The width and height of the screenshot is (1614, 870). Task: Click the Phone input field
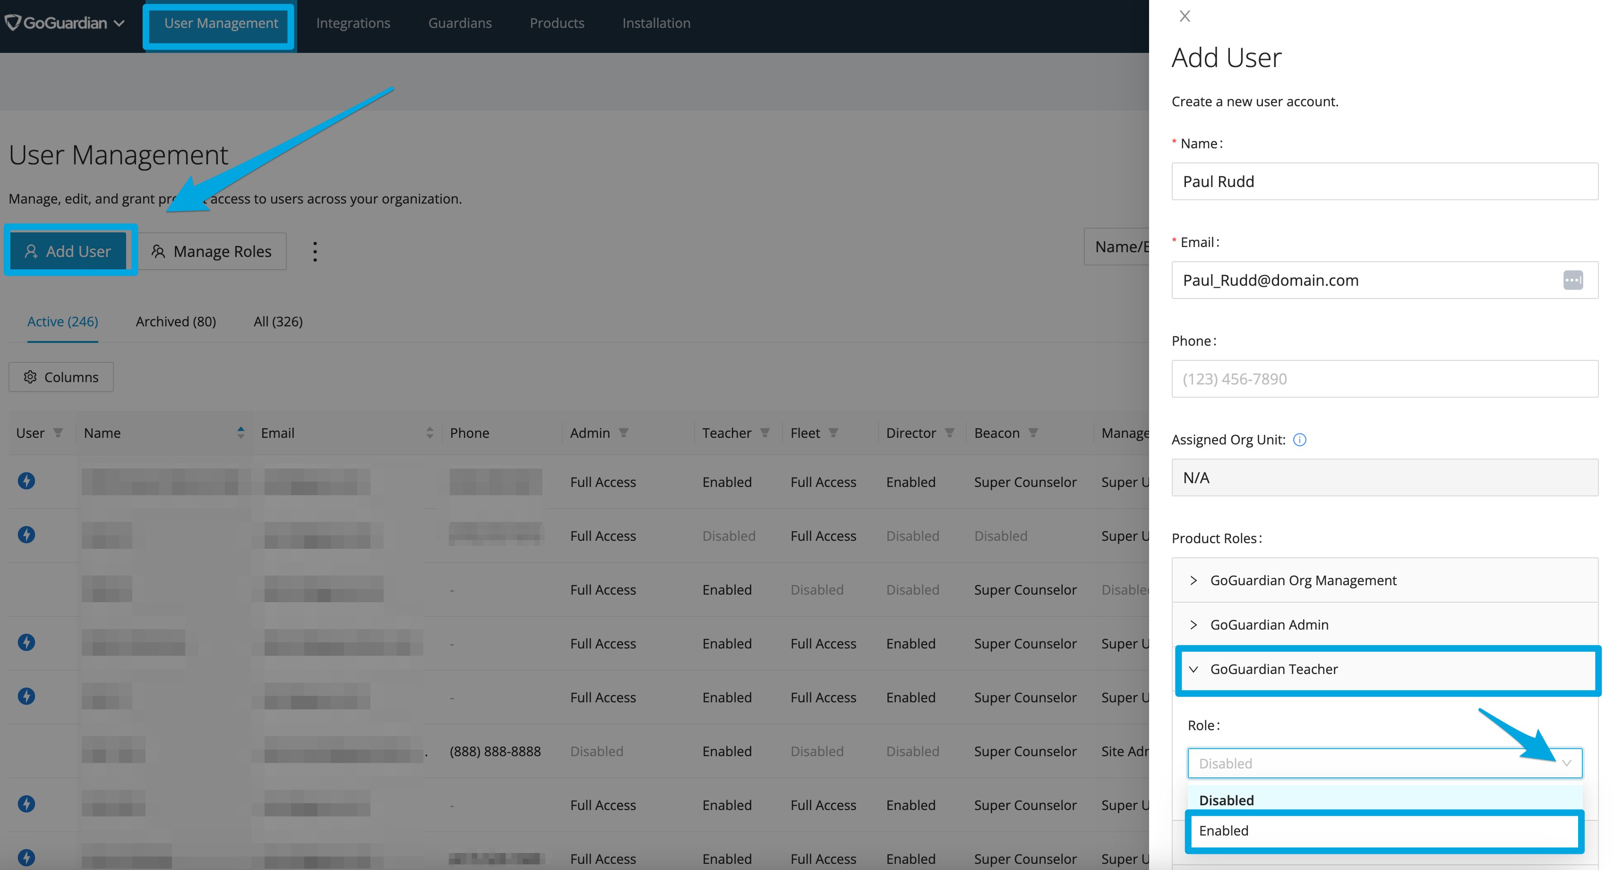tap(1385, 379)
